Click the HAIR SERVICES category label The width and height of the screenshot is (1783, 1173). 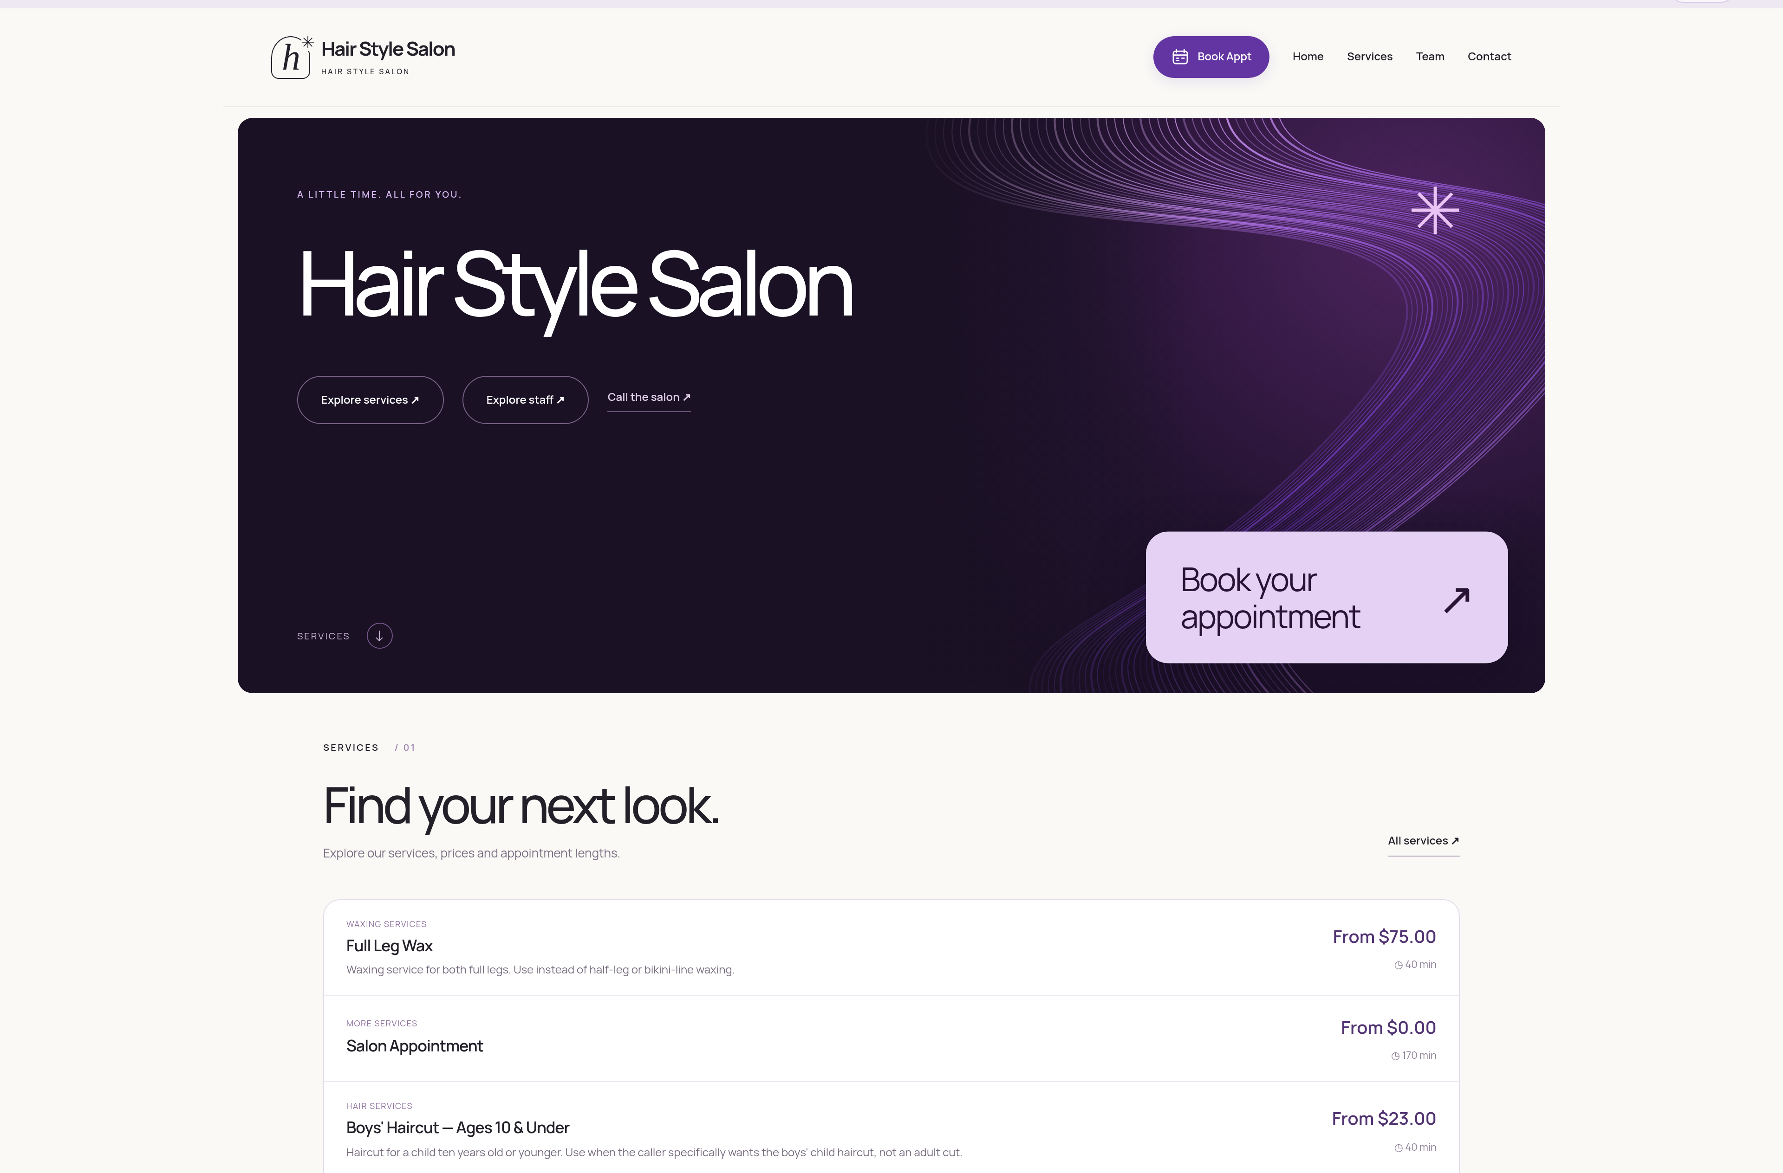379,1106
